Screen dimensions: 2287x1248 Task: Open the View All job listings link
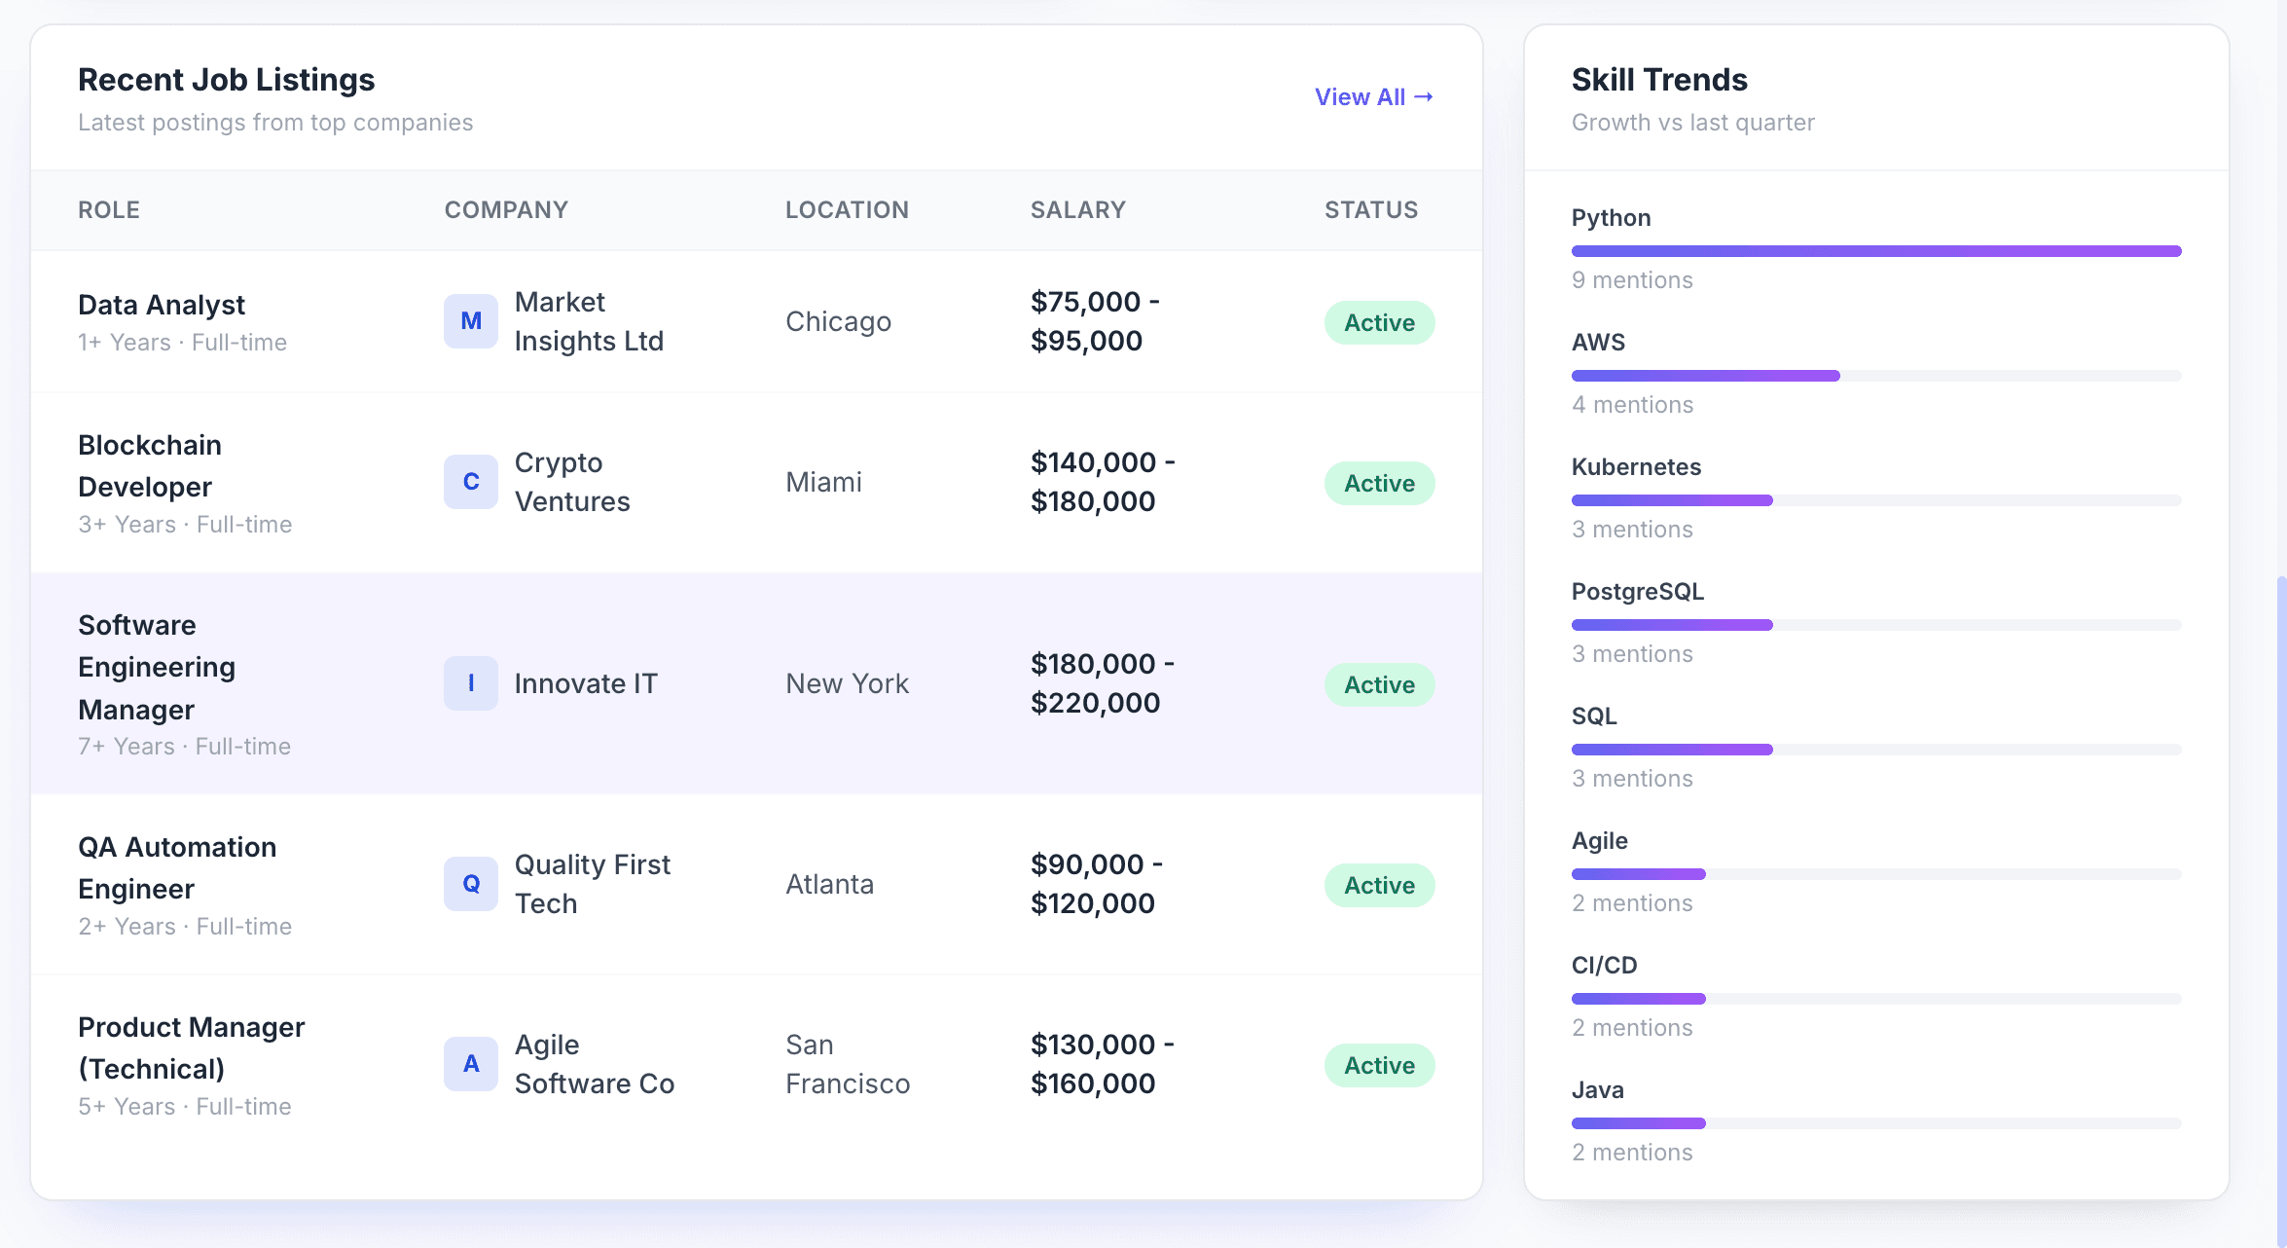pyautogui.click(x=1373, y=97)
